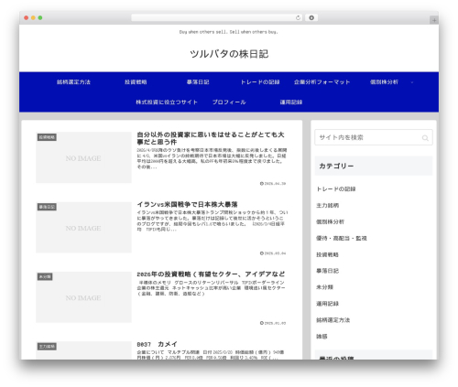Click the first article's excerpt text

tap(212, 158)
